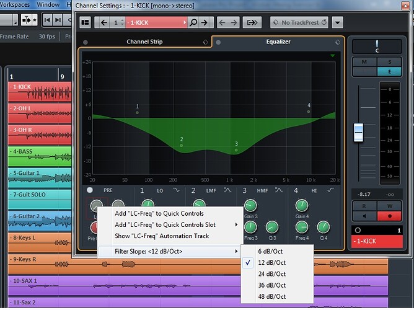
Task: Click the pan control at top
Action: click(377, 46)
